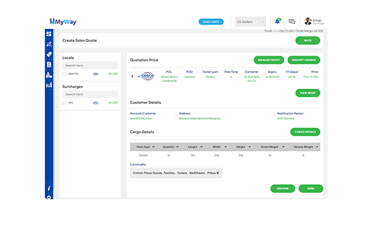Click the '24-26' TT days value

point(292,77)
